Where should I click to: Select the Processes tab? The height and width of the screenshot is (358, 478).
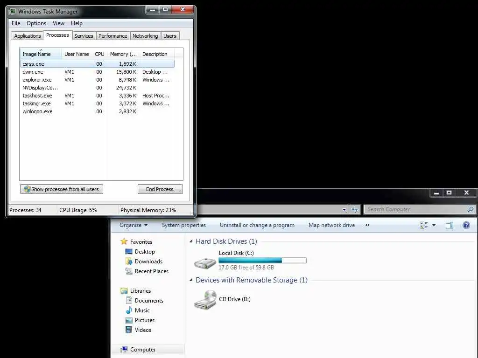57,35
